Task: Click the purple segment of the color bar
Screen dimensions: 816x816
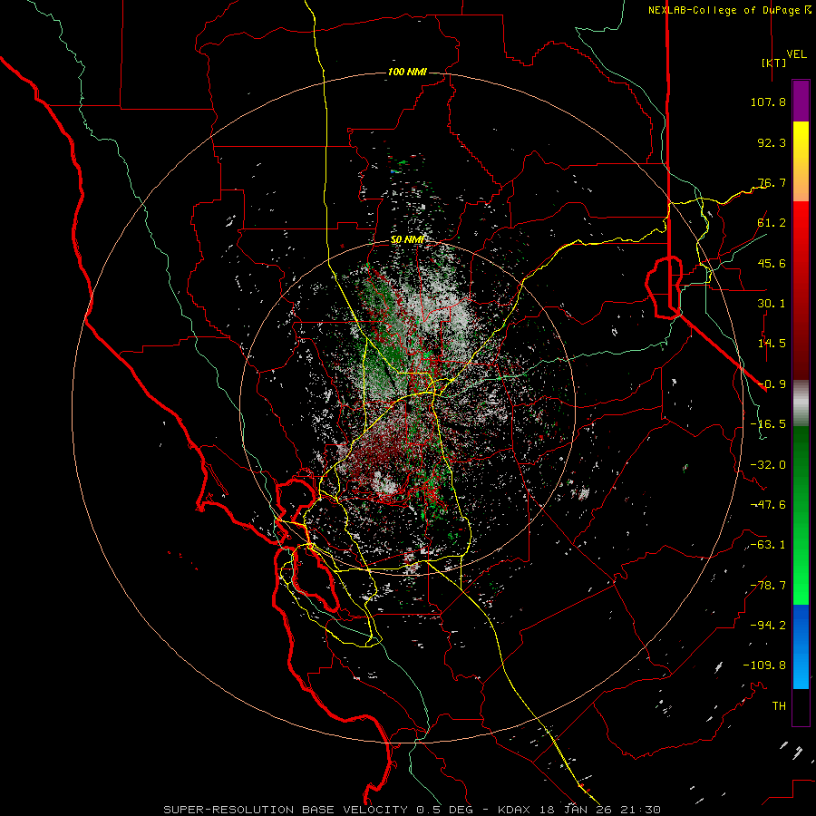Action: click(801, 101)
